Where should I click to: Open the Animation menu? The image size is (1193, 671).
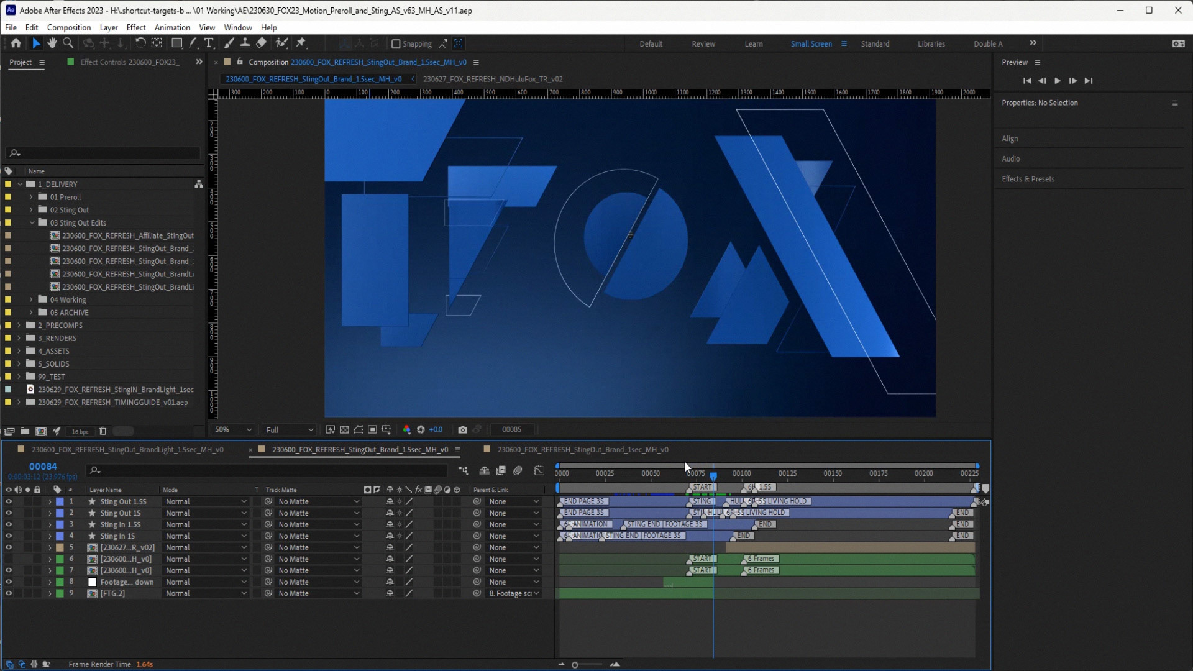[172, 28]
